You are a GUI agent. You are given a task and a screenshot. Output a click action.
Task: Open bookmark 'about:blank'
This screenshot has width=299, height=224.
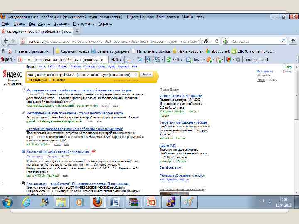point(218,51)
